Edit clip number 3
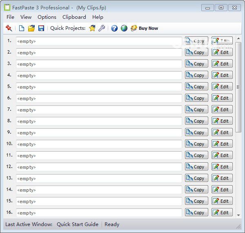 click(222, 63)
